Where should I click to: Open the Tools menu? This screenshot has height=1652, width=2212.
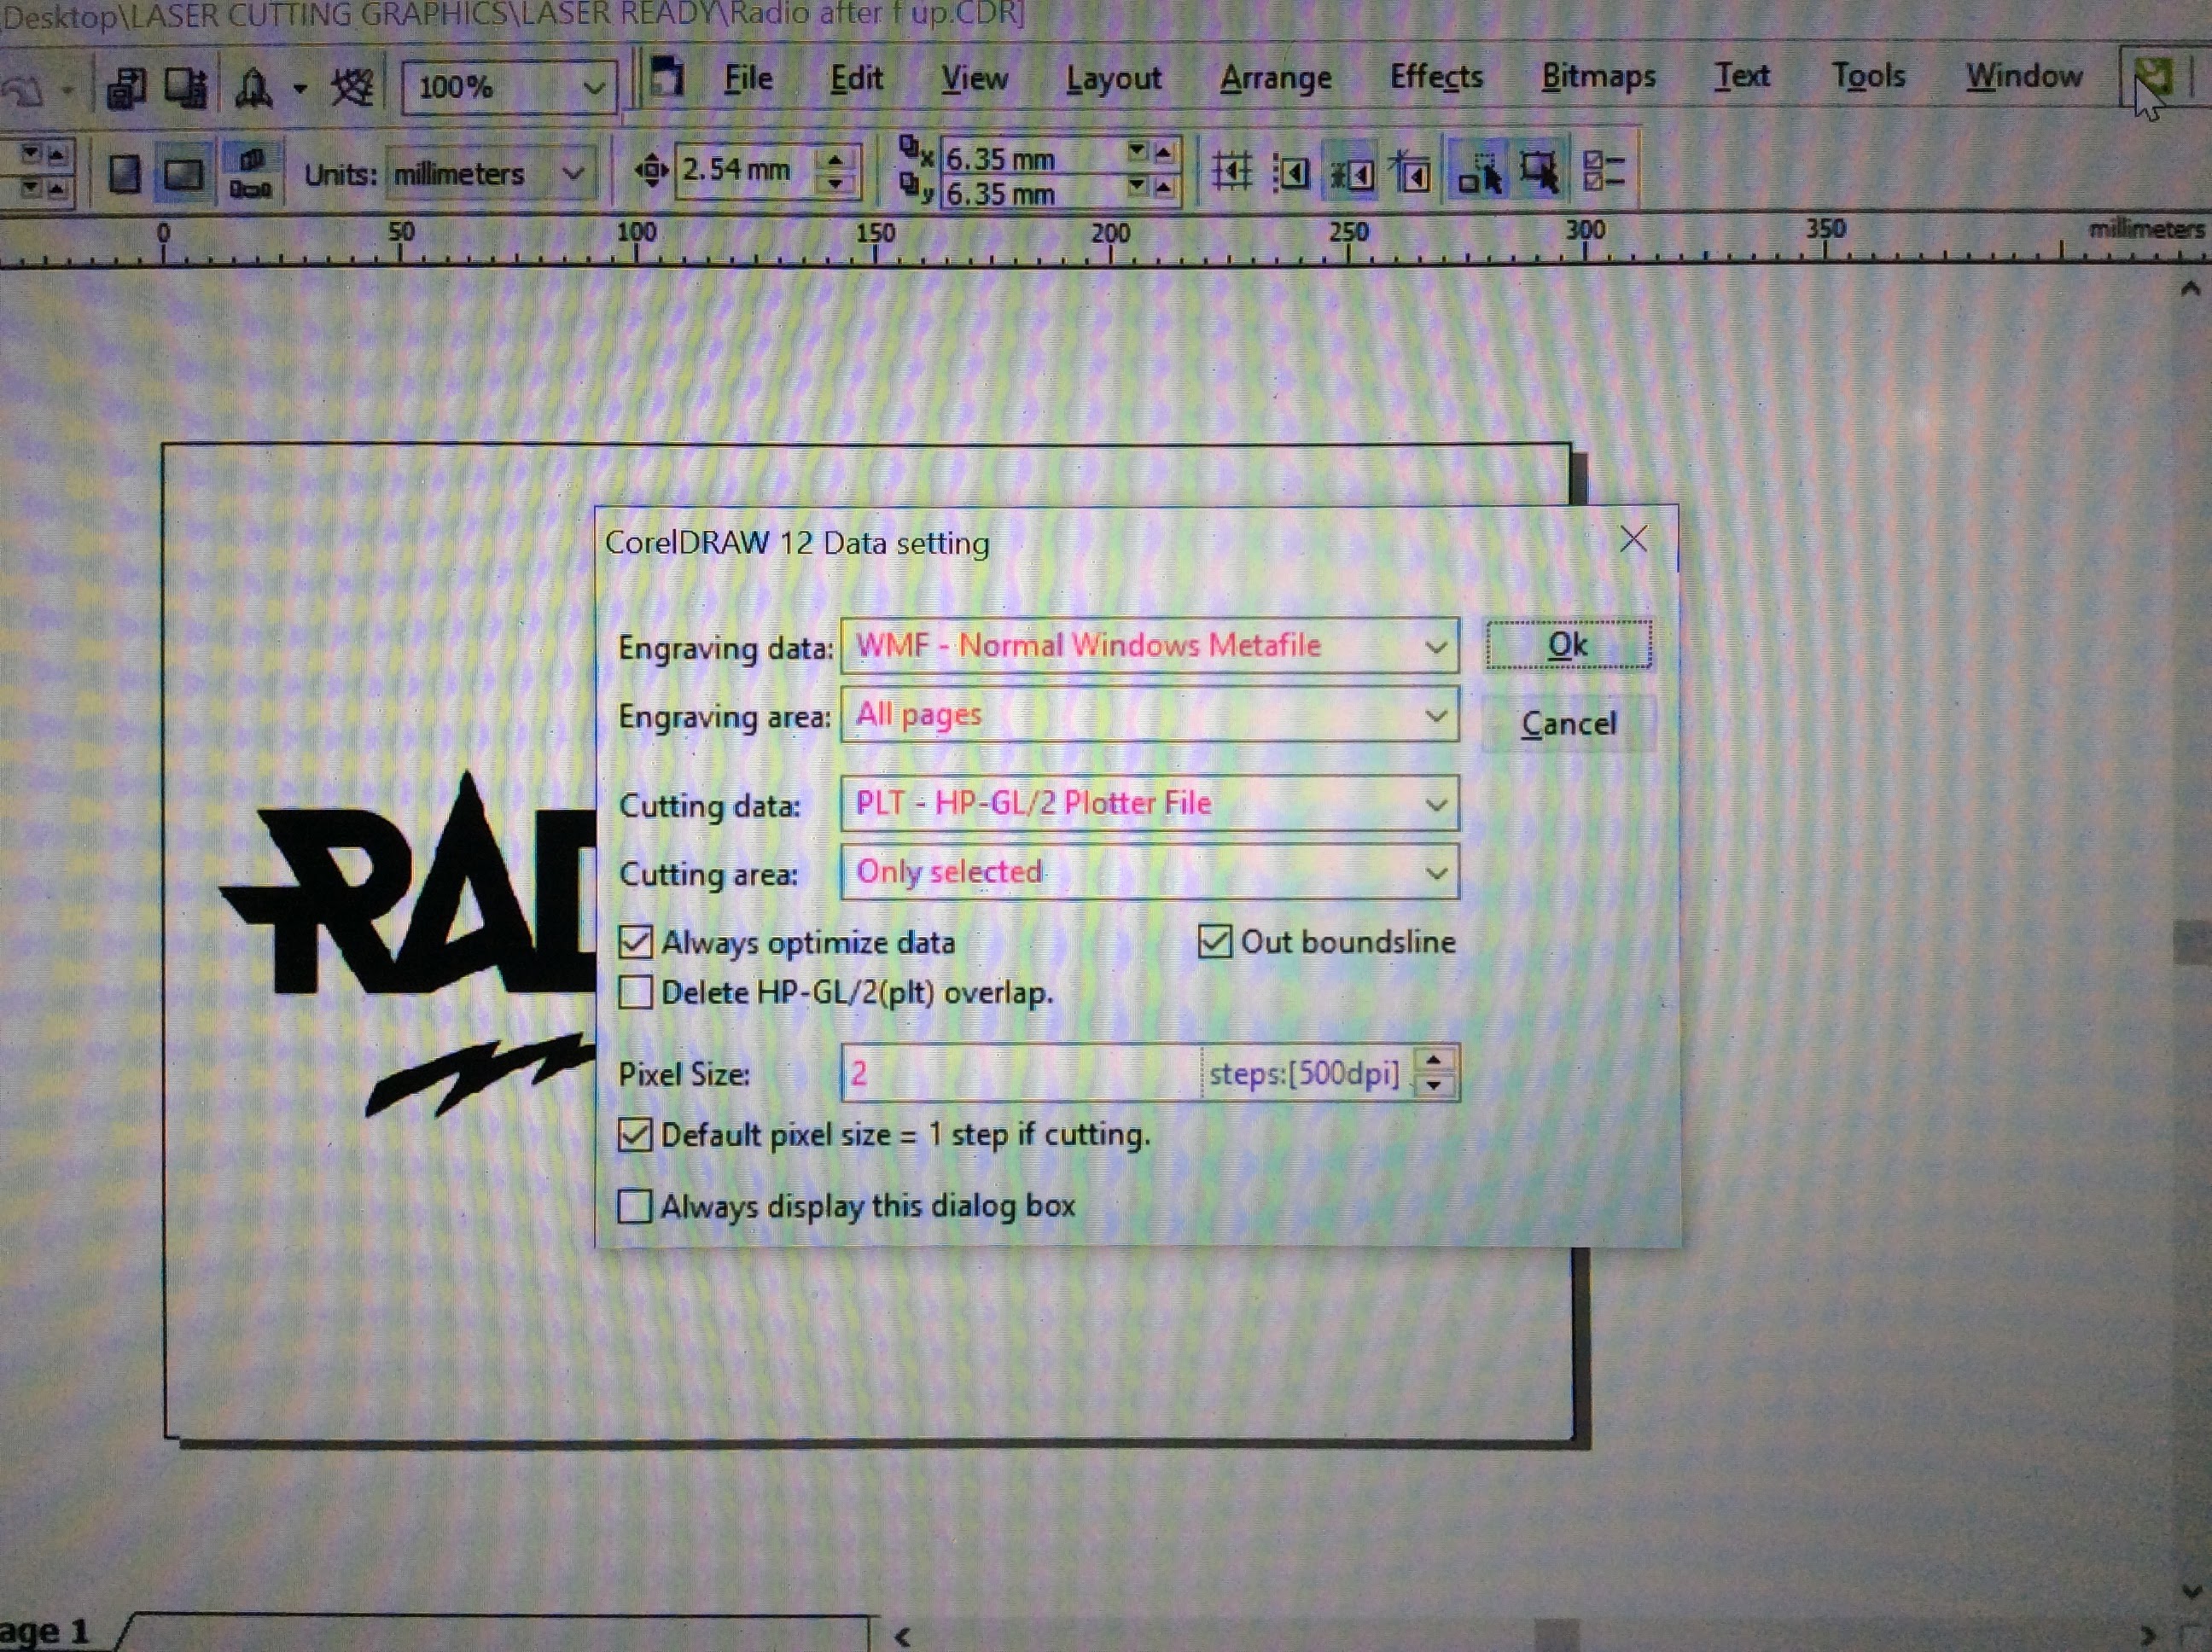coord(1868,76)
